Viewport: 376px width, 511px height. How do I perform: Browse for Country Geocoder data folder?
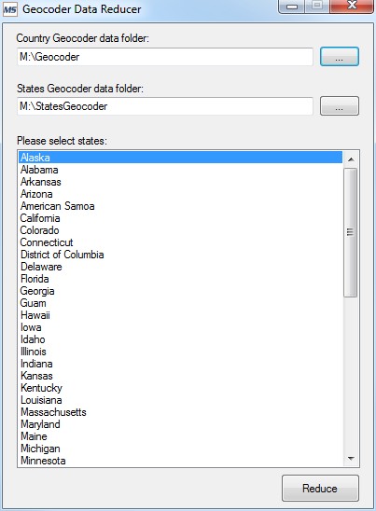coord(340,57)
